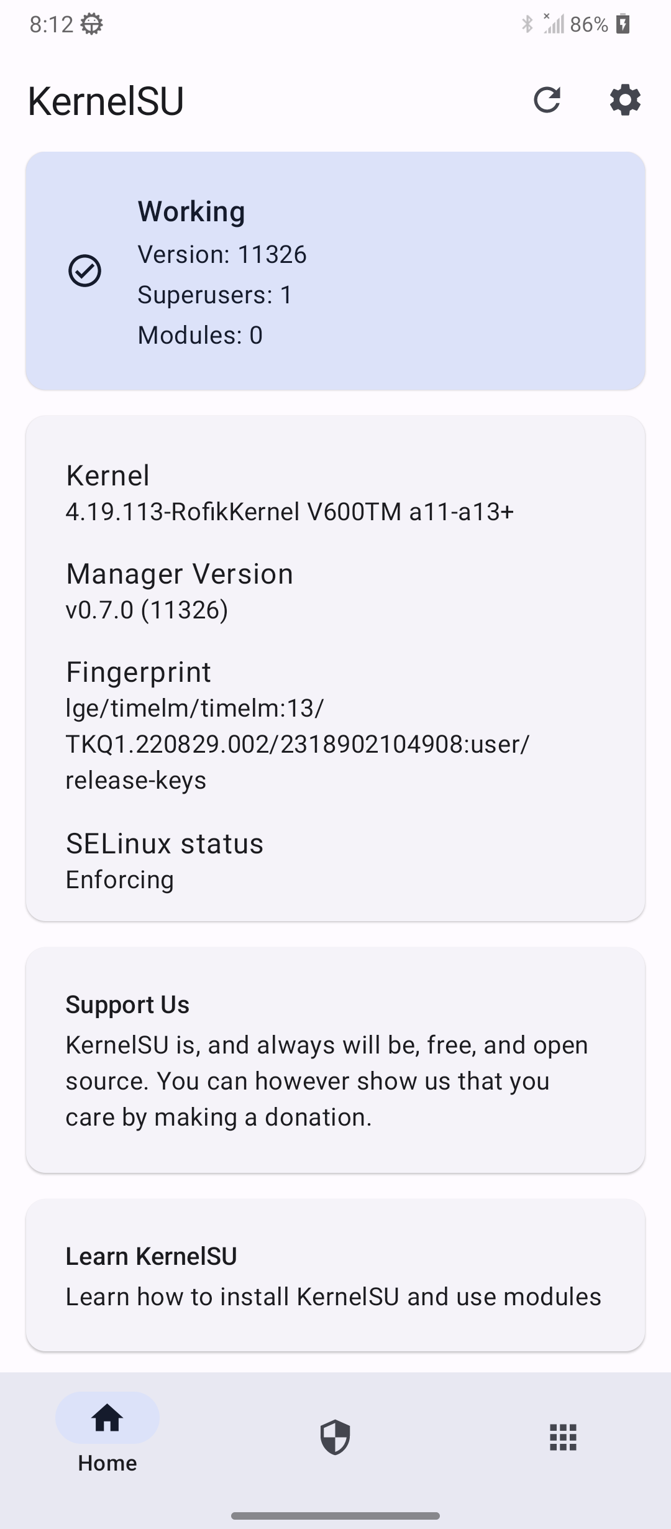This screenshot has width=671, height=1529.
Task: Tap the developer options gear in status bar
Action: pyautogui.click(x=91, y=24)
